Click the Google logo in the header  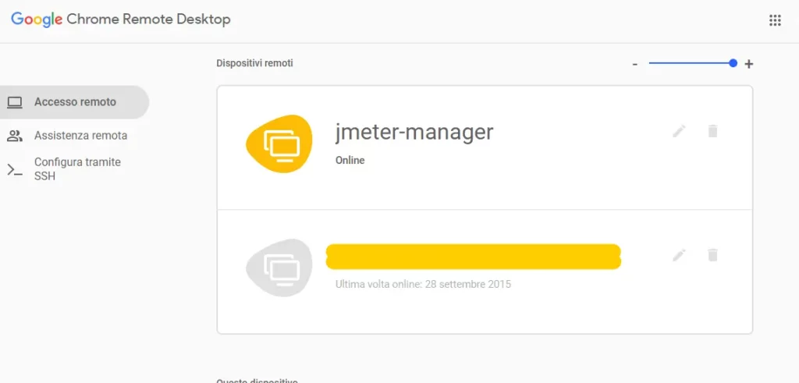[37, 20]
